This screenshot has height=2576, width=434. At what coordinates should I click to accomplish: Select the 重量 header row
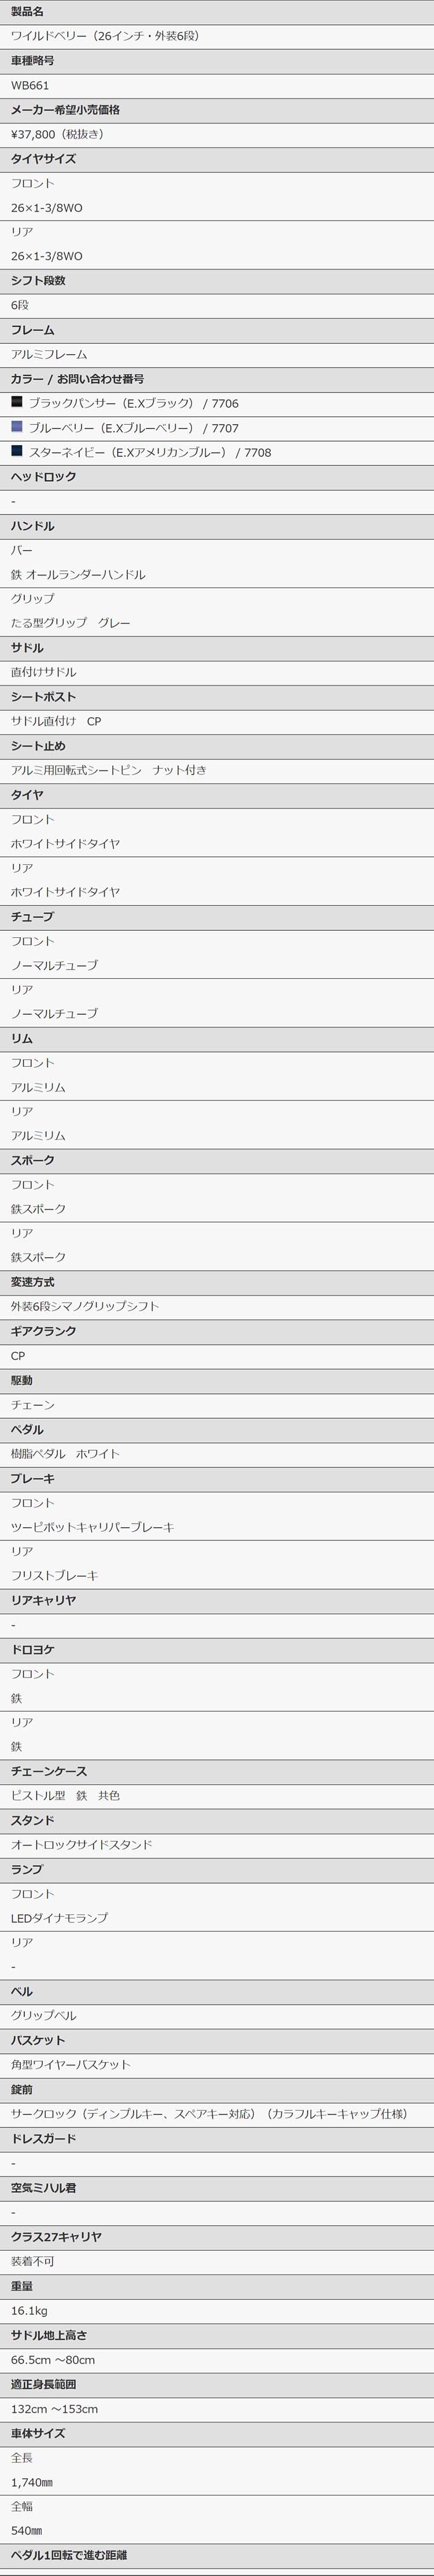click(217, 2285)
